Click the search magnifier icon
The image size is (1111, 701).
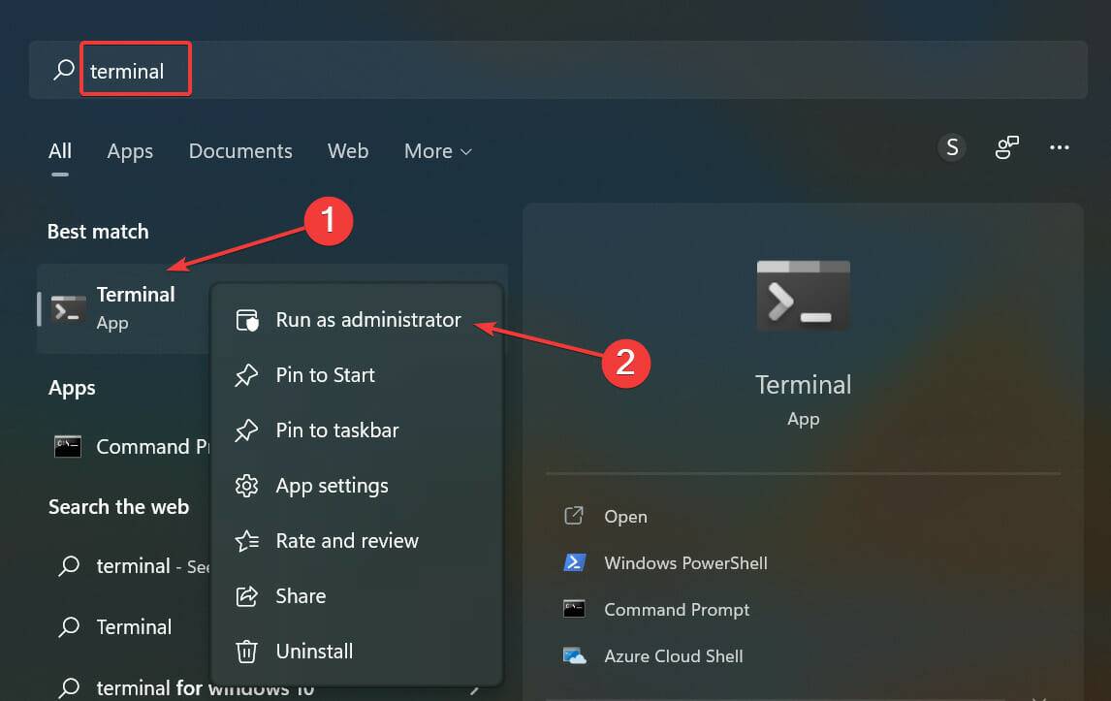click(63, 69)
